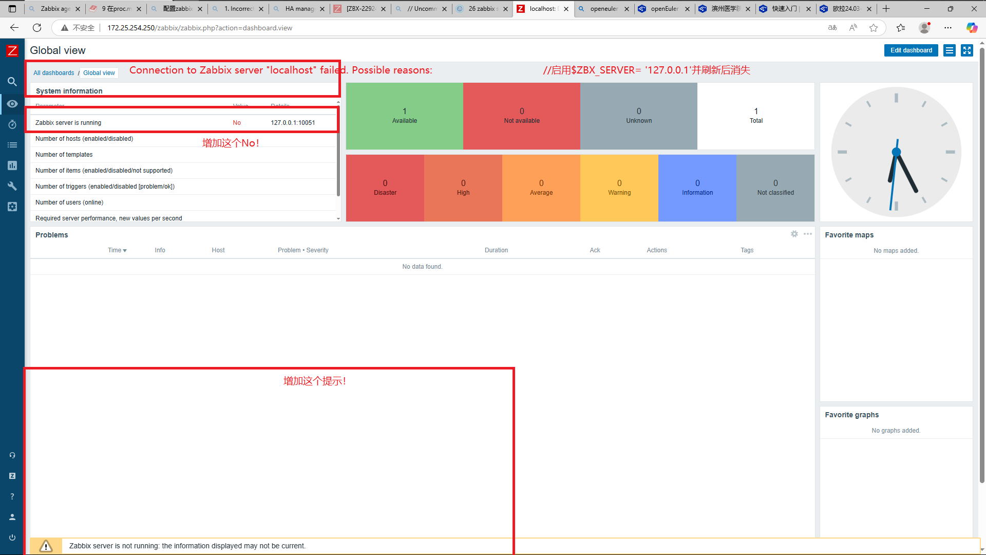Screen dimensions: 986x555
Task: Open the dashboard actions hamburger menu
Action: click(950, 50)
